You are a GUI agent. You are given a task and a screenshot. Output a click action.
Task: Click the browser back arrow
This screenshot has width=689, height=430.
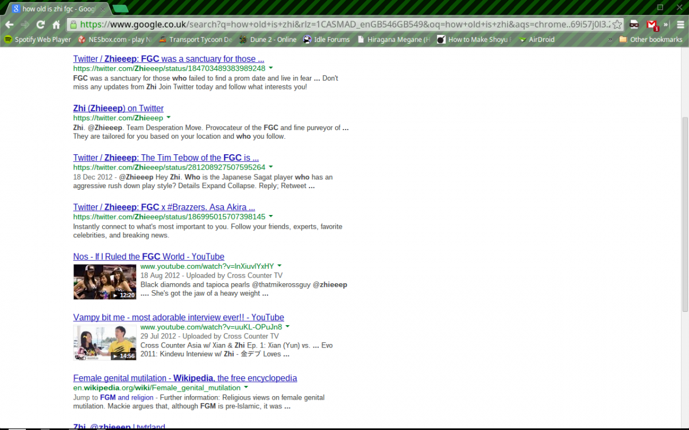pos(9,25)
